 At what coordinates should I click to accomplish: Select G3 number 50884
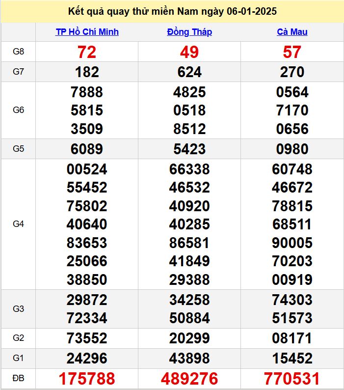tap(189, 318)
